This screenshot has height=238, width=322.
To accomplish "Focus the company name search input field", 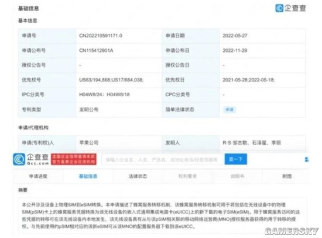I will [163, 159].
